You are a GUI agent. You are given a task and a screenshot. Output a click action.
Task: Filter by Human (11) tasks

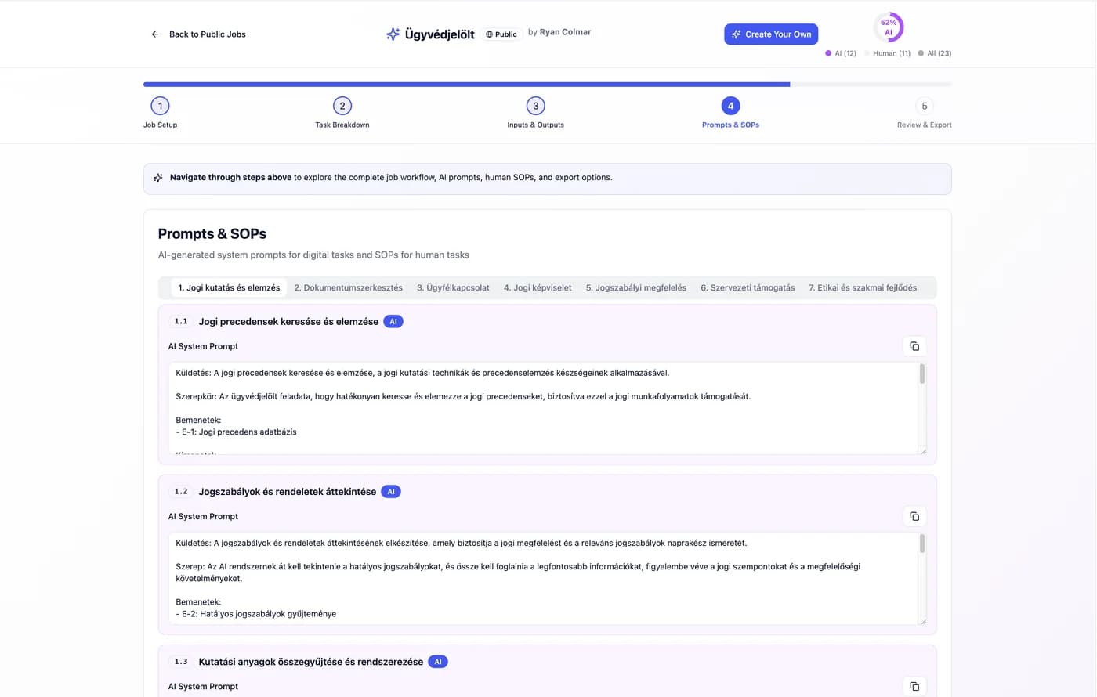click(x=887, y=53)
